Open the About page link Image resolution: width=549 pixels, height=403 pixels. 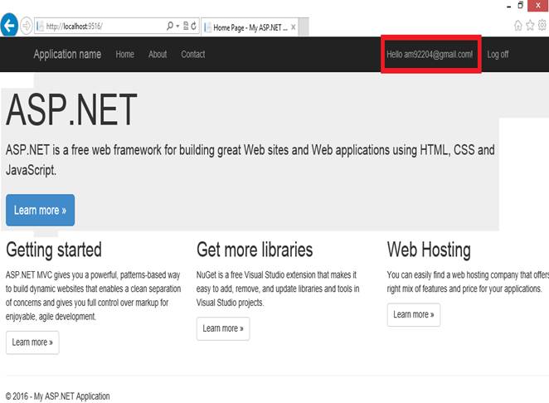point(158,54)
